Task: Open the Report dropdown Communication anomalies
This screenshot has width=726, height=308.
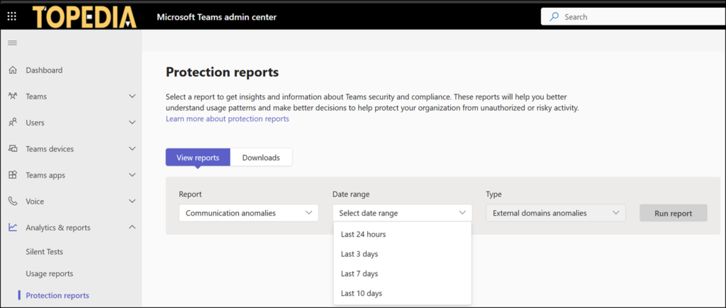Action: [x=249, y=213]
